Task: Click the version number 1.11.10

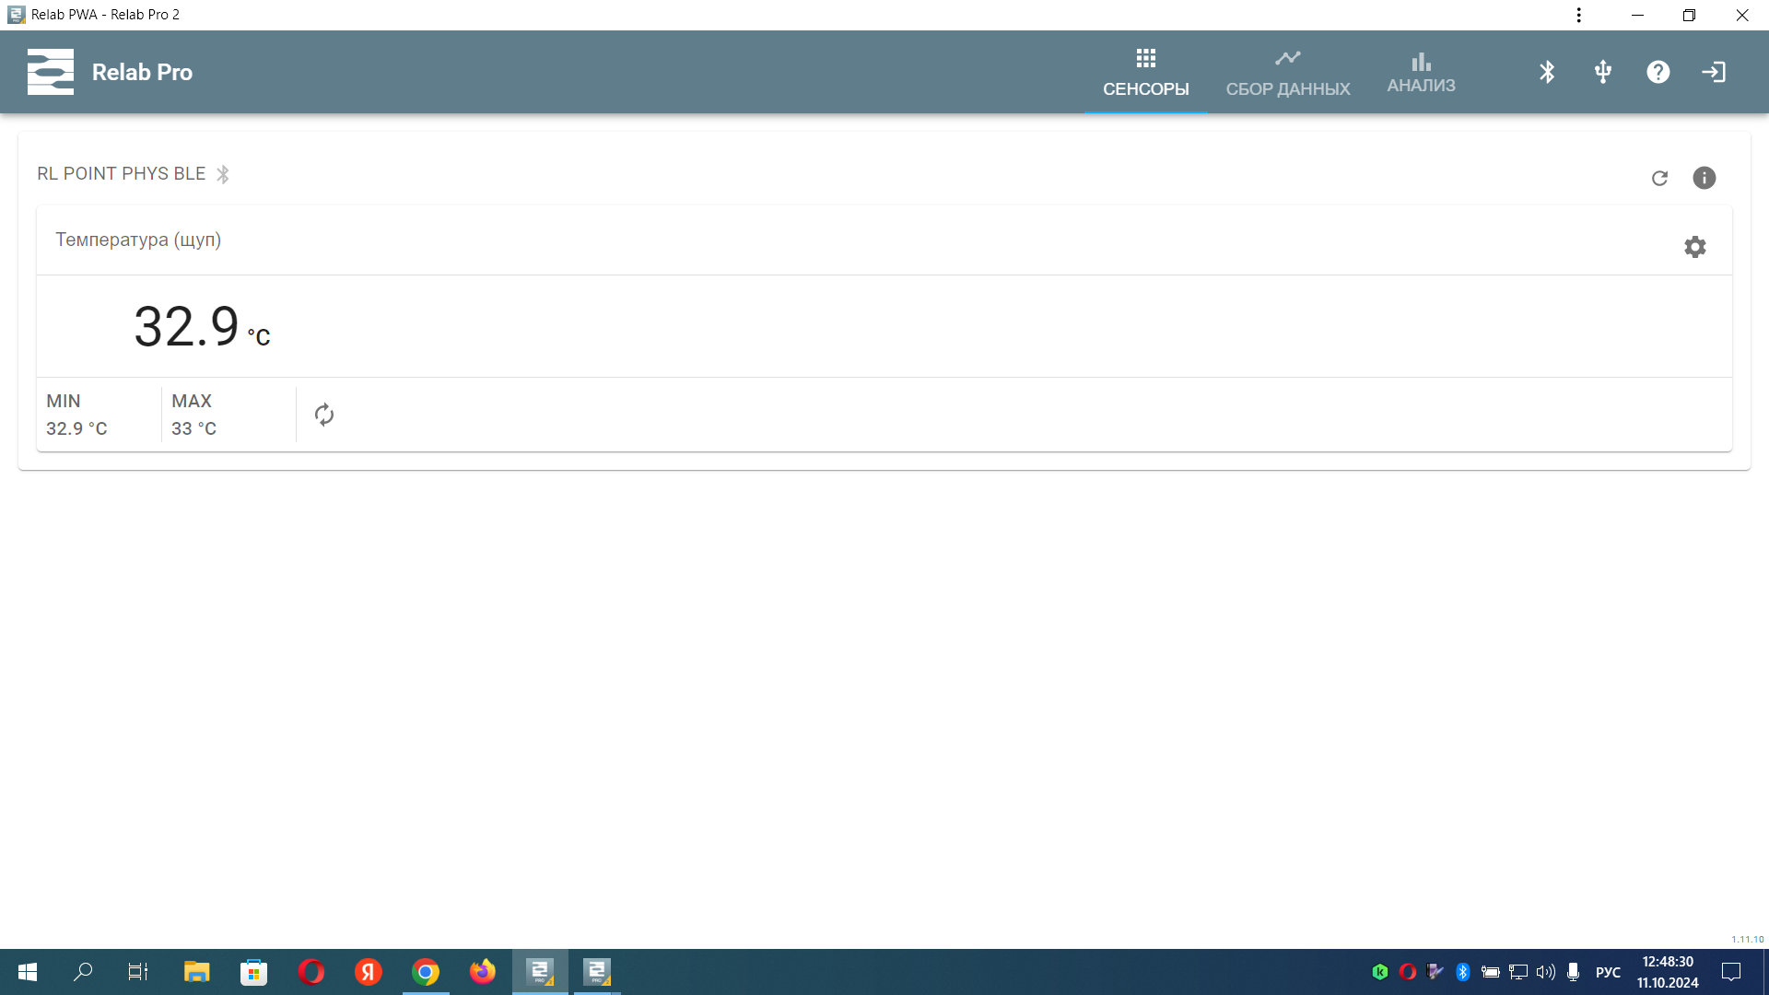Action: (1747, 940)
